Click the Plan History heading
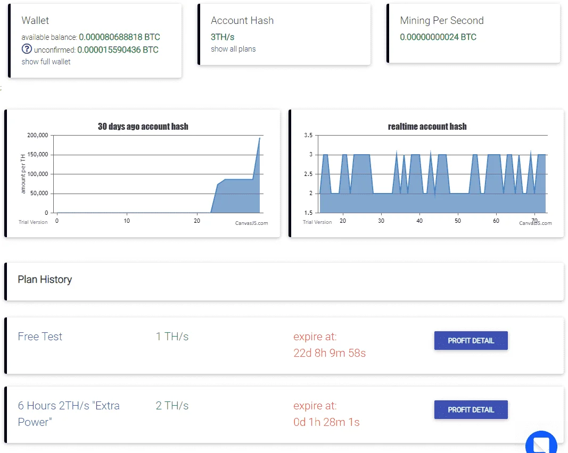 (x=45, y=279)
